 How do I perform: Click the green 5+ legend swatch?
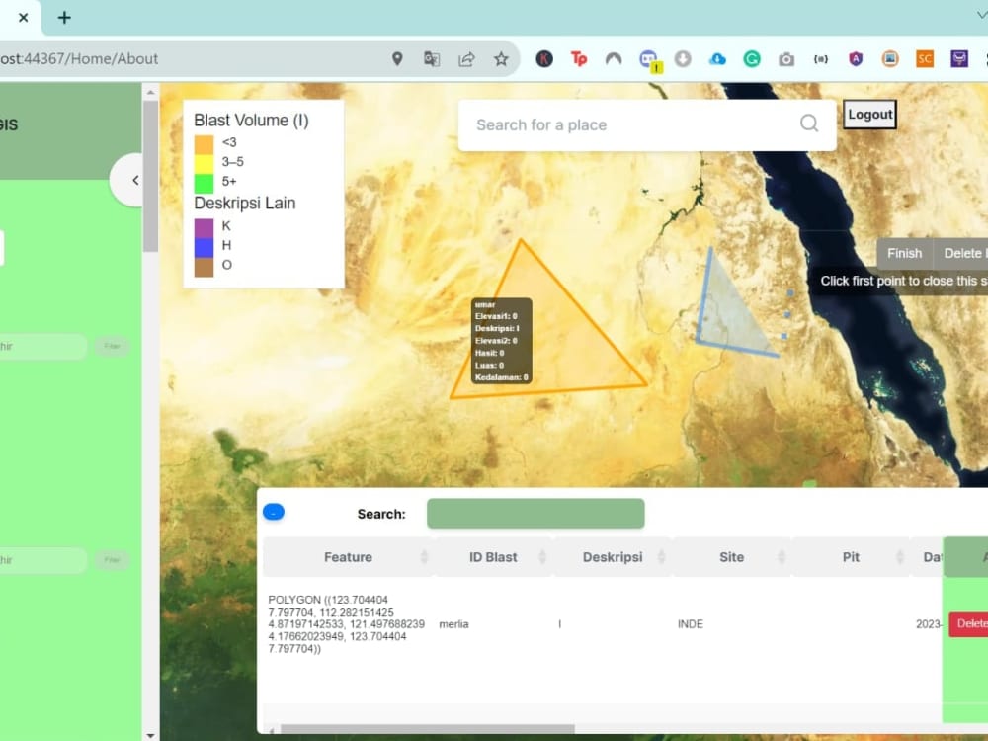[204, 184]
